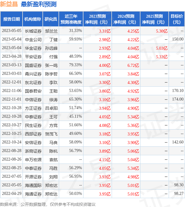Click the 2024预测净利润 column header
185x207 pixels.
pos(126,19)
